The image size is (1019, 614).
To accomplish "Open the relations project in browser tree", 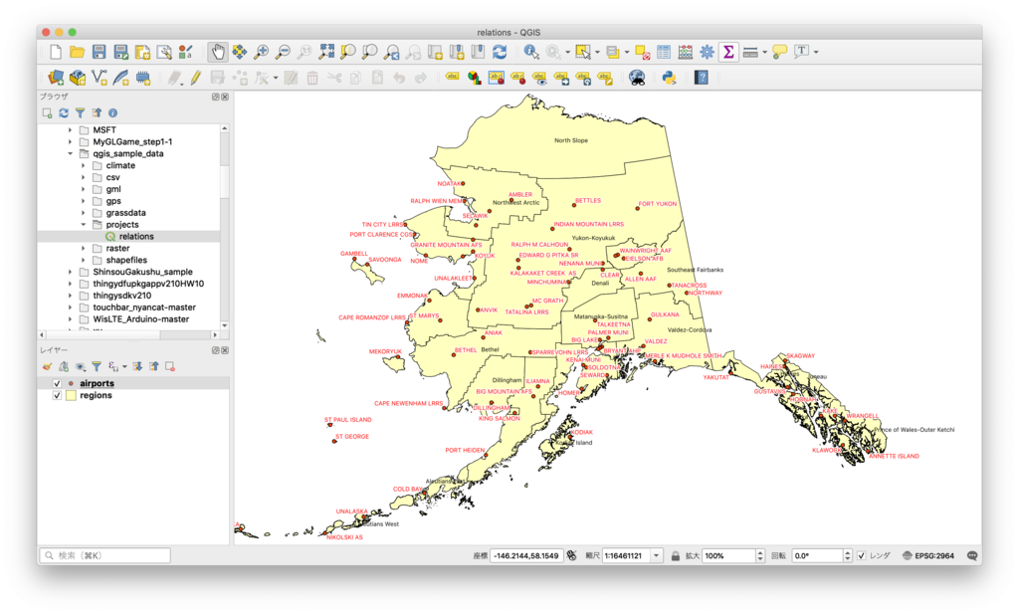I will [x=135, y=237].
